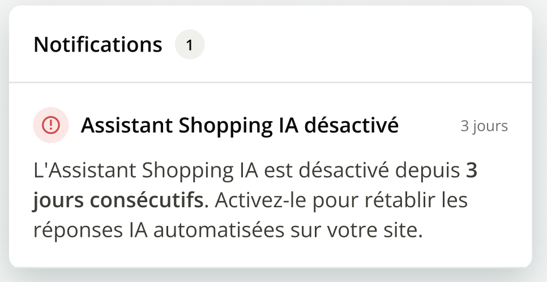Image resolution: width=547 pixels, height=282 pixels.
Task: Open the Assistant Shopping IA désactivé notification
Action: (x=240, y=126)
